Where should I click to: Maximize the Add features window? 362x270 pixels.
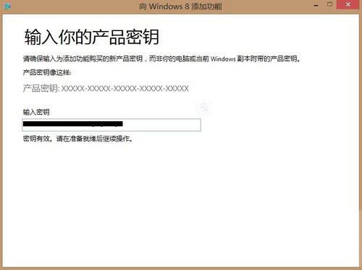pyautogui.click(x=329, y=4)
